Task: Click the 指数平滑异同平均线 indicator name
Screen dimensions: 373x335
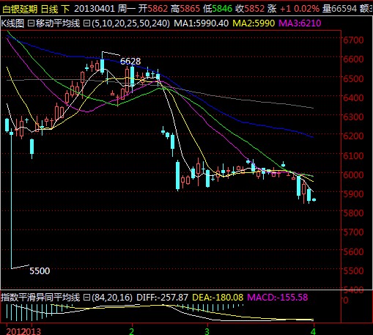Action: tap(40, 298)
